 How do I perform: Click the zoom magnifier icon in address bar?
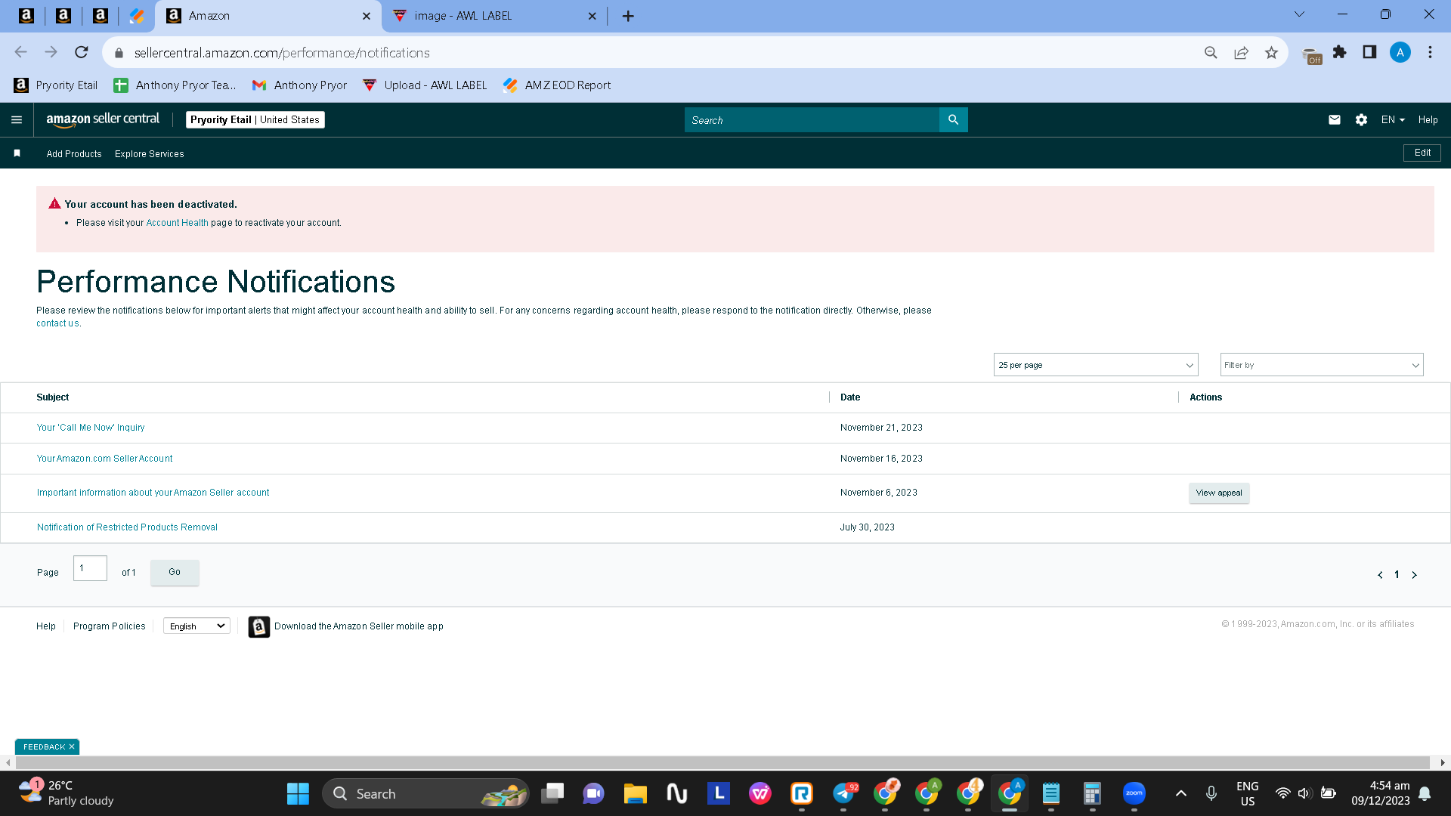(x=1211, y=52)
